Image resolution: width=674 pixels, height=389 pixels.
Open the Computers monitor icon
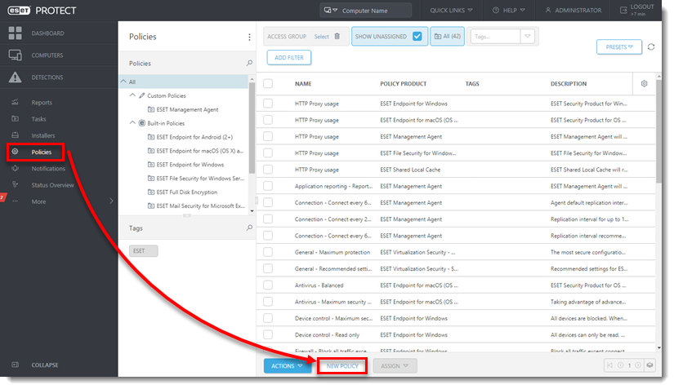click(x=15, y=55)
